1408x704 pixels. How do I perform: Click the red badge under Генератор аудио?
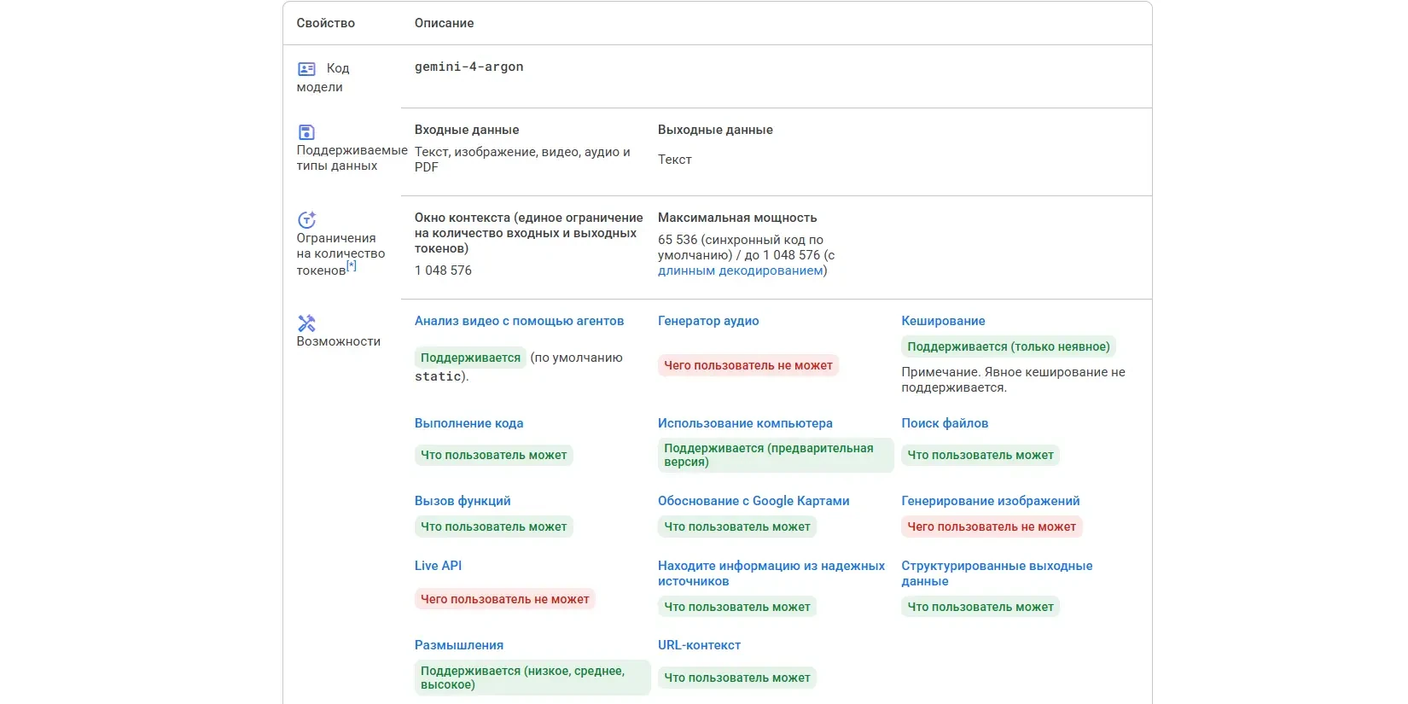(x=748, y=365)
